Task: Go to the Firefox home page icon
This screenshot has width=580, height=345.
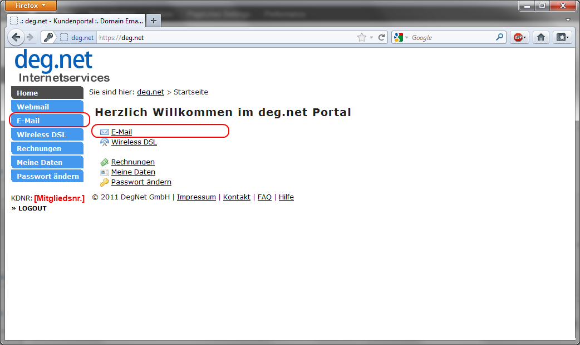Action: 540,38
